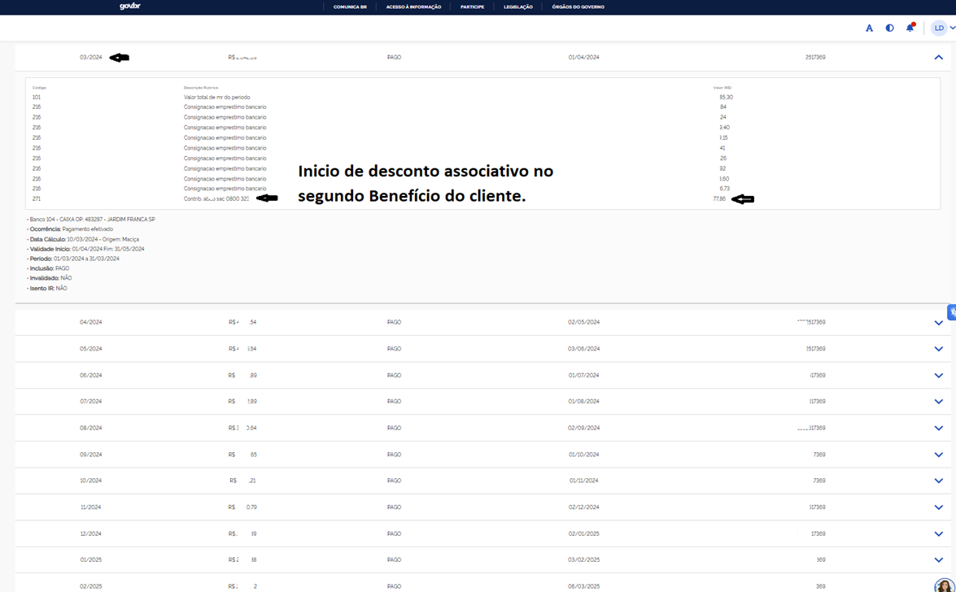This screenshot has height=592, width=956.
Task: Click payment date 03/02/2025
Action: point(583,559)
